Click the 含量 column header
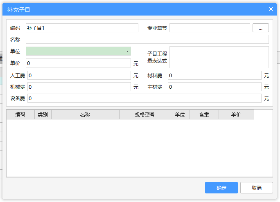The width and height of the screenshot is (280, 202). (x=204, y=115)
